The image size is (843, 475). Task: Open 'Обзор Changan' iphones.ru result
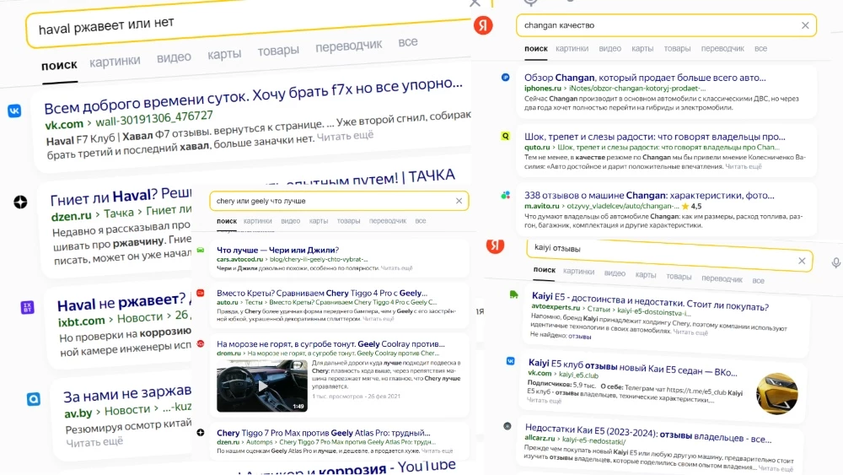point(645,78)
